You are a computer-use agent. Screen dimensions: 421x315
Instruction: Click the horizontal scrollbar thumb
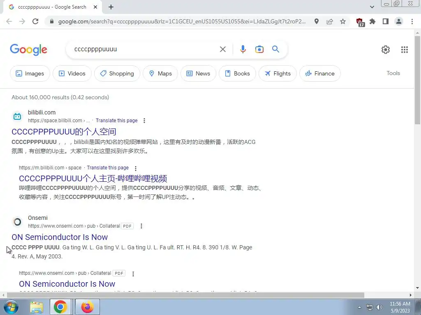coord(185,295)
